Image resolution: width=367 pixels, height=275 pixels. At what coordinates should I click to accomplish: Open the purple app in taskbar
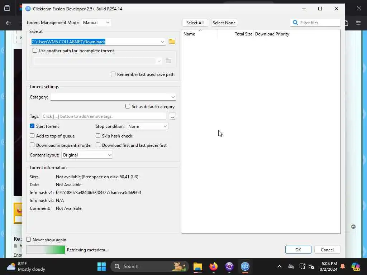point(229,266)
